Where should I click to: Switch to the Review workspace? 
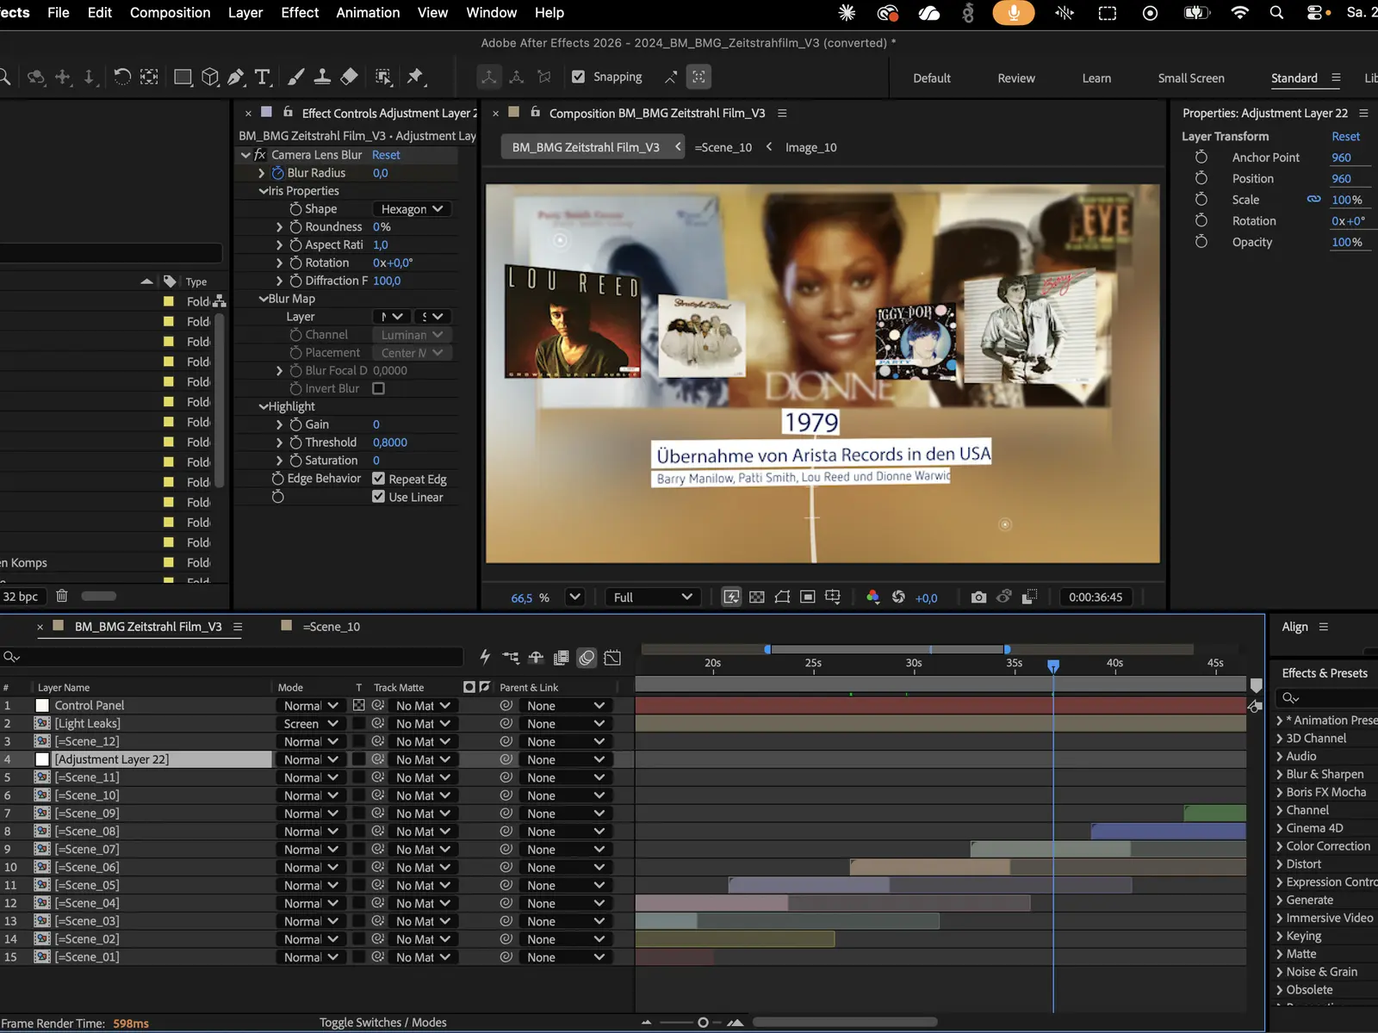click(x=1016, y=78)
